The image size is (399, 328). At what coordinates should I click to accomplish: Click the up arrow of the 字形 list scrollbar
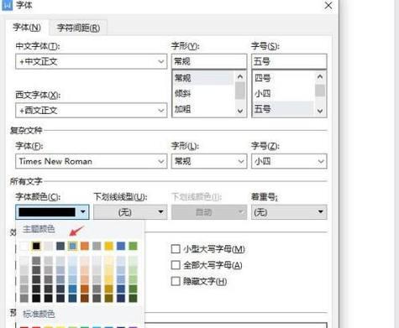[240, 76]
